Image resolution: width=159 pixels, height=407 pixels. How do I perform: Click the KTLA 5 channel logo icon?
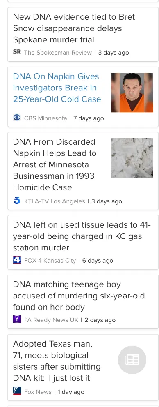(x=17, y=201)
